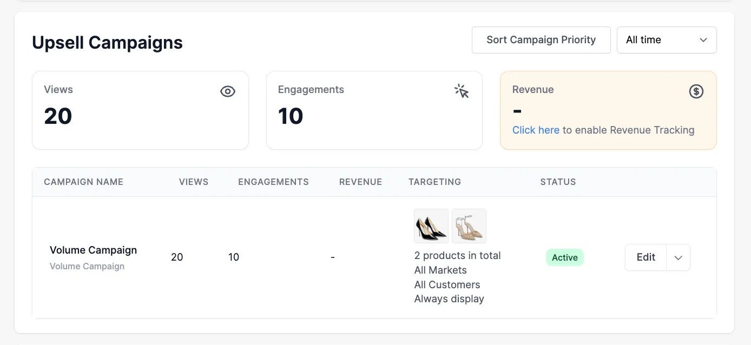
Task: Click the large 10 in Engagements card
Action: [x=291, y=116]
